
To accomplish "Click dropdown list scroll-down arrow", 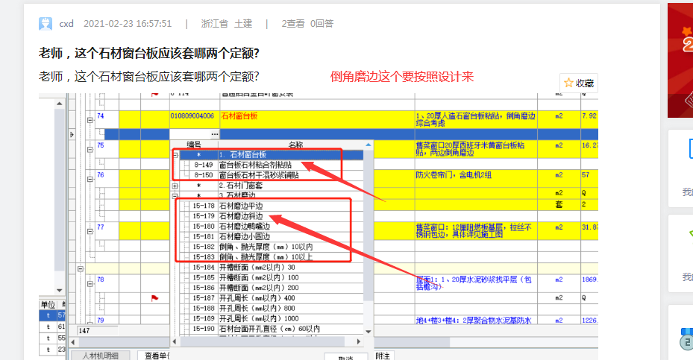I will pos(369,331).
